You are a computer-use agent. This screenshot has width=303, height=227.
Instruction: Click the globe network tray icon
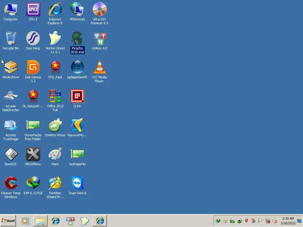pos(218,220)
